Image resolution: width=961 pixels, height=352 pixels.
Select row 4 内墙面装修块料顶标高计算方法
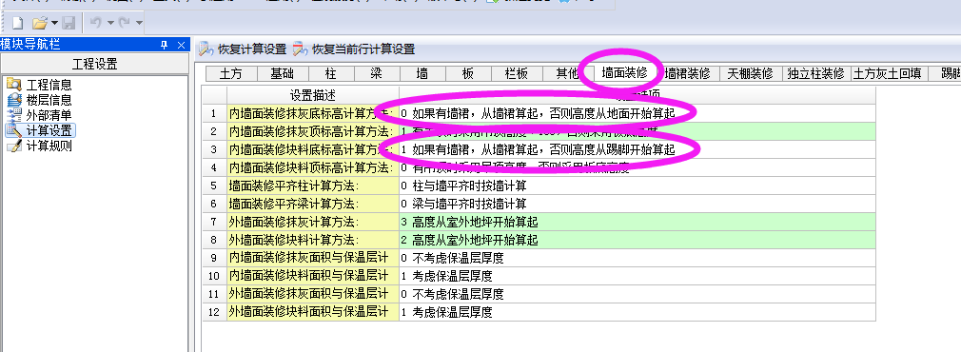[x=313, y=167]
